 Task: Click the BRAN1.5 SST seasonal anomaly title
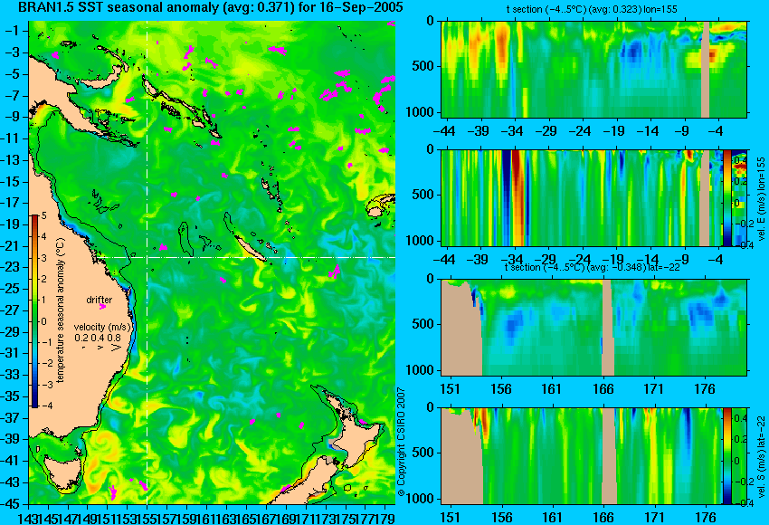coord(211,7)
